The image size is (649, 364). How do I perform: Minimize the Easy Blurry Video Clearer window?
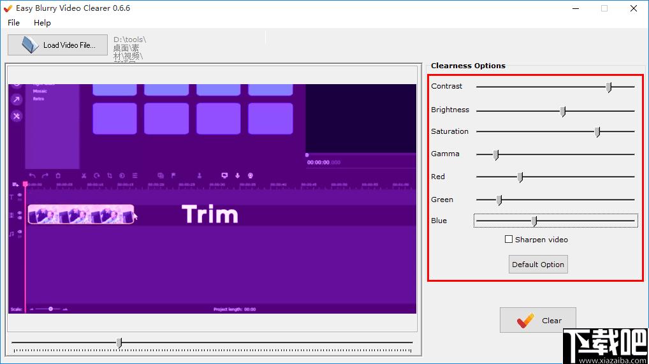tap(575, 8)
